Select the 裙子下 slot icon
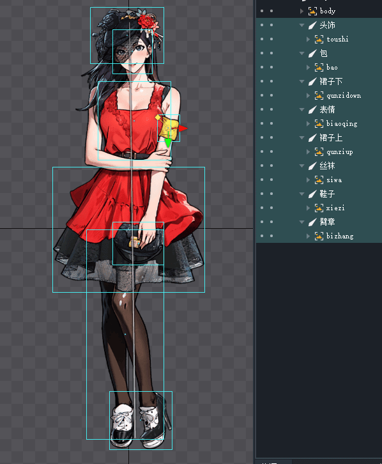The image size is (382, 464). (312, 82)
